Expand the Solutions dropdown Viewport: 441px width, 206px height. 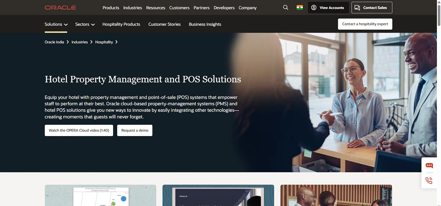(x=56, y=24)
